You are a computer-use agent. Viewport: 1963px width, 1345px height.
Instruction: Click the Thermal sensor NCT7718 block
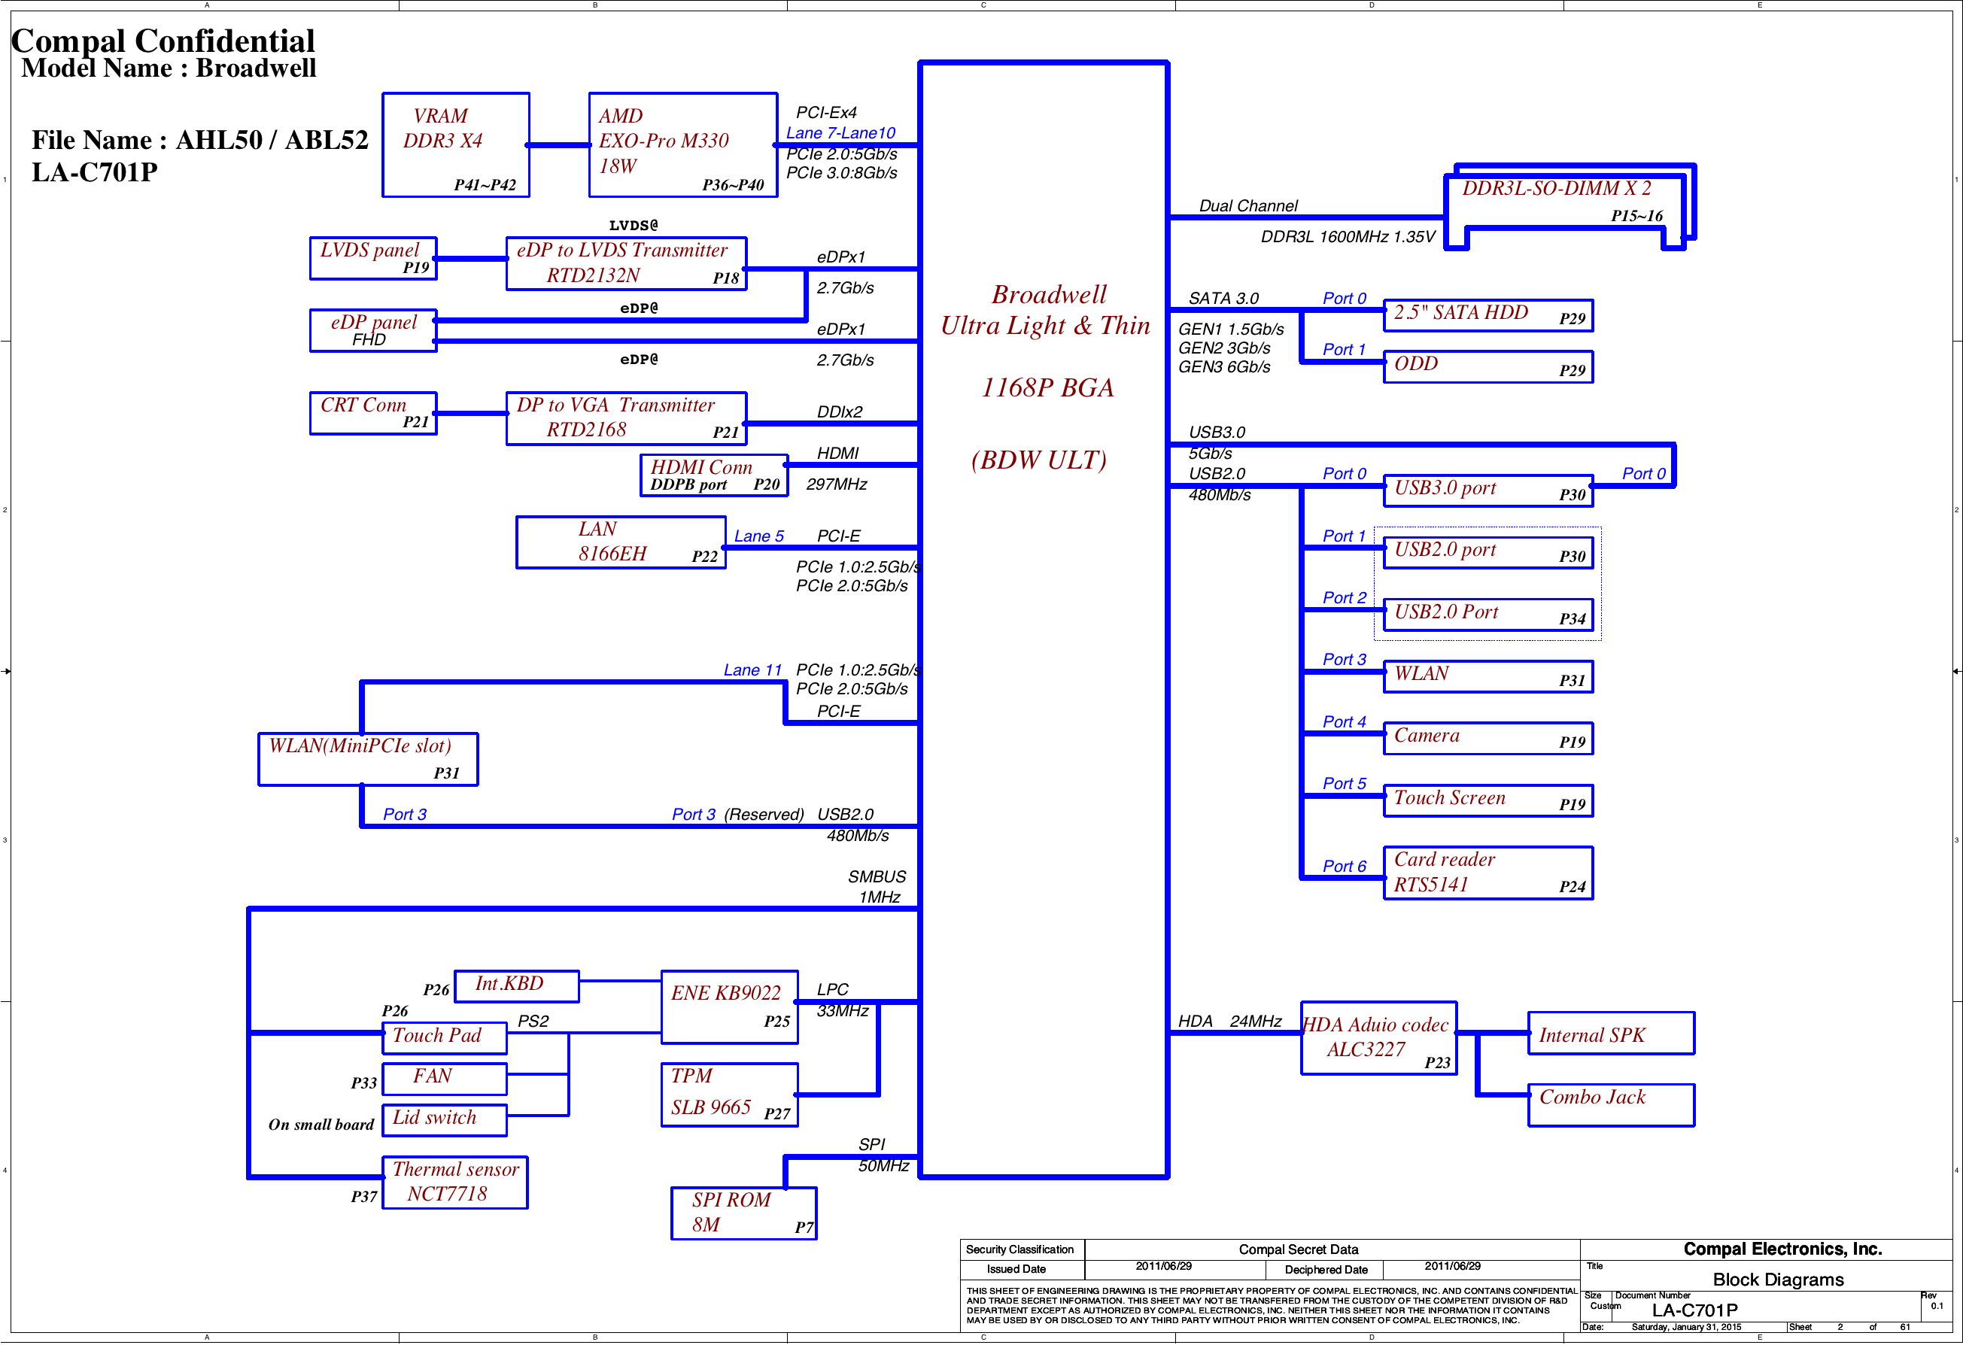(x=454, y=1182)
